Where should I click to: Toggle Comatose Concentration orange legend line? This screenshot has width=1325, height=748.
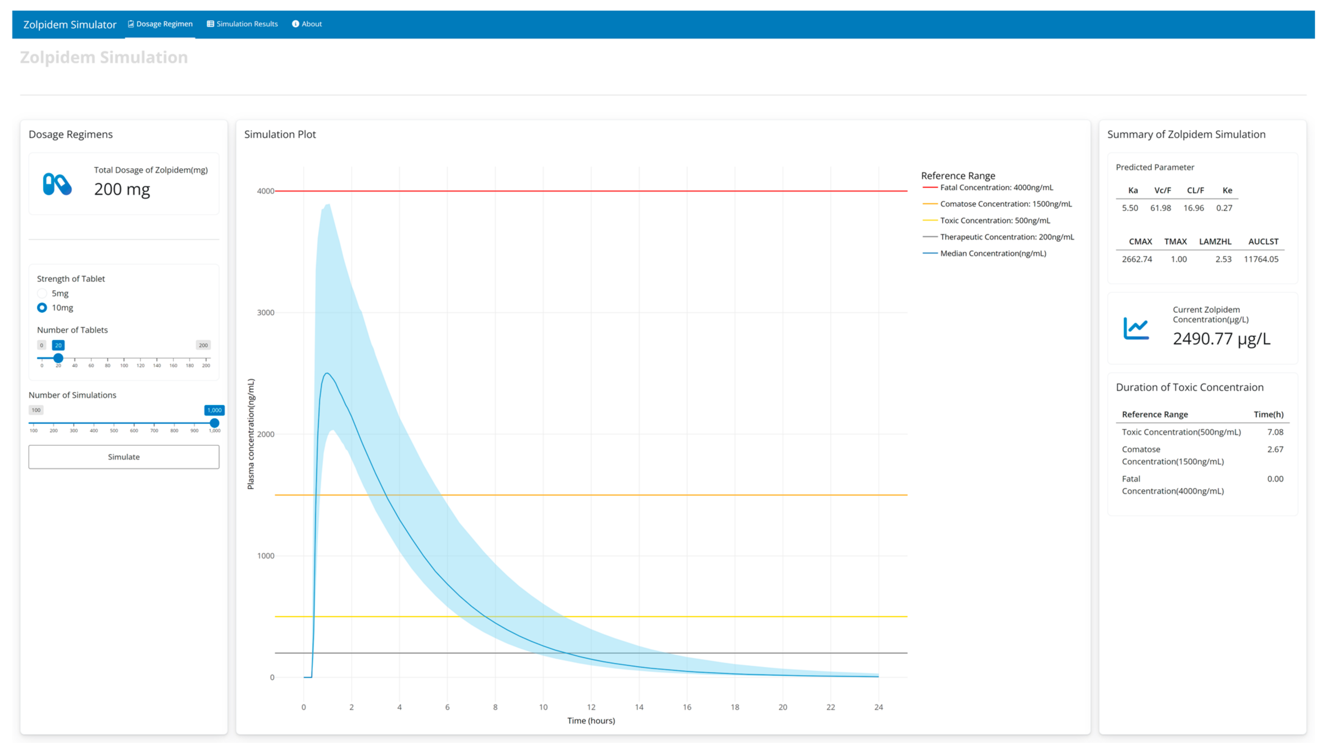[929, 204]
